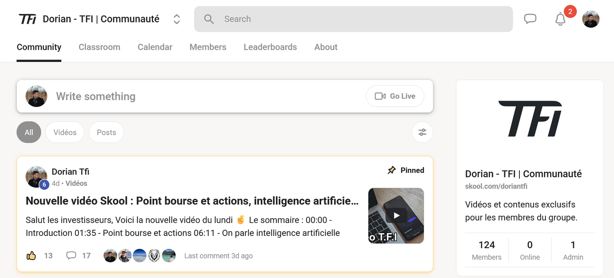Click the TFI logo in header
This screenshot has width=614, height=278.
click(x=27, y=19)
